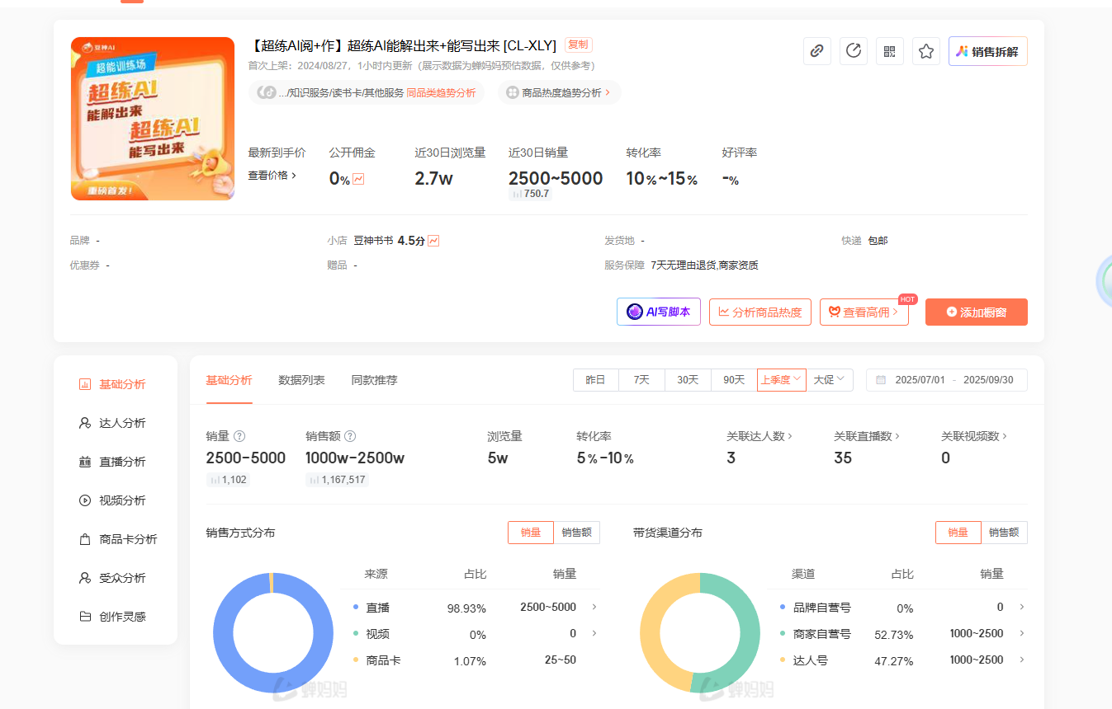Click the 7天无理由退货,商家资质 text
Image resolution: width=1112 pixels, height=709 pixels.
click(x=704, y=265)
